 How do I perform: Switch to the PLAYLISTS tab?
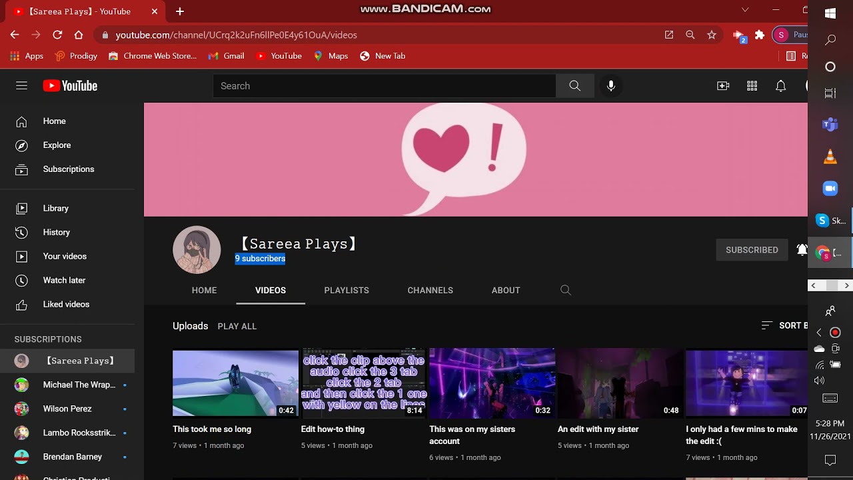(x=347, y=290)
